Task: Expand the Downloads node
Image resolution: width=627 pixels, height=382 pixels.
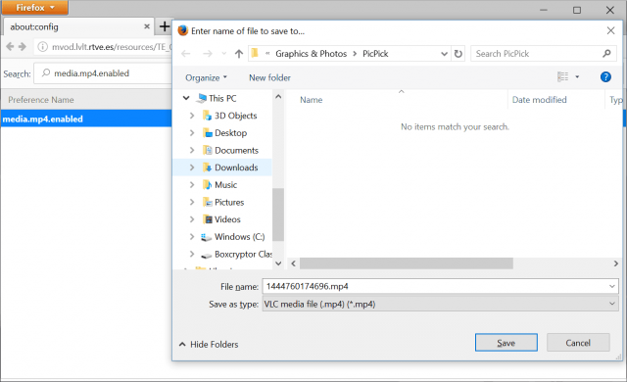Action: coord(192,167)
